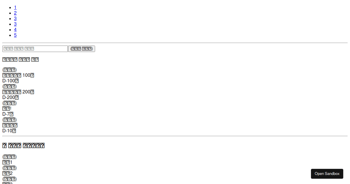Screen dimensions: 350x184
Task: Click the bold heading below the input field
Action: [20, 60]
